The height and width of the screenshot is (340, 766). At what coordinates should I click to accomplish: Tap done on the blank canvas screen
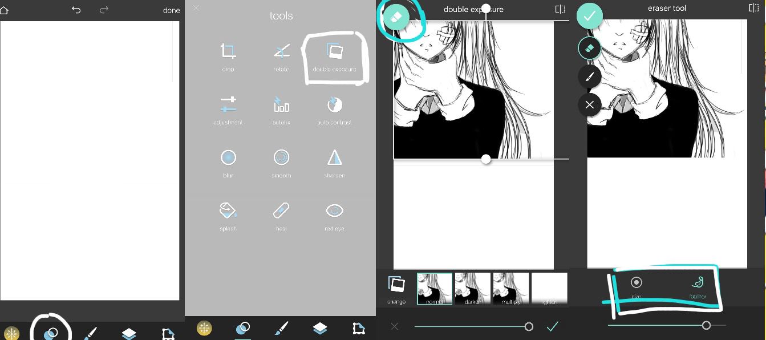171,10
